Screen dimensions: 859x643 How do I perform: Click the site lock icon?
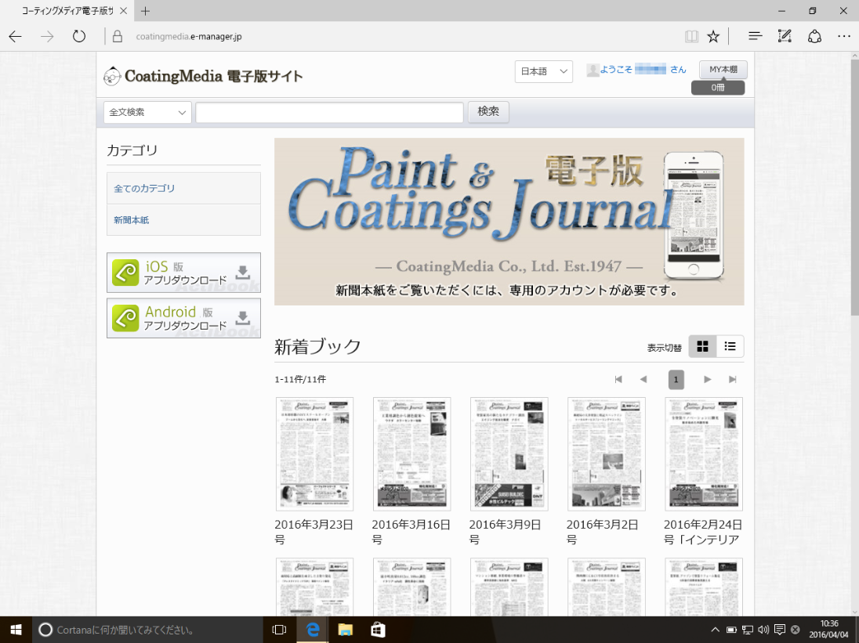(x=117, y=37)
